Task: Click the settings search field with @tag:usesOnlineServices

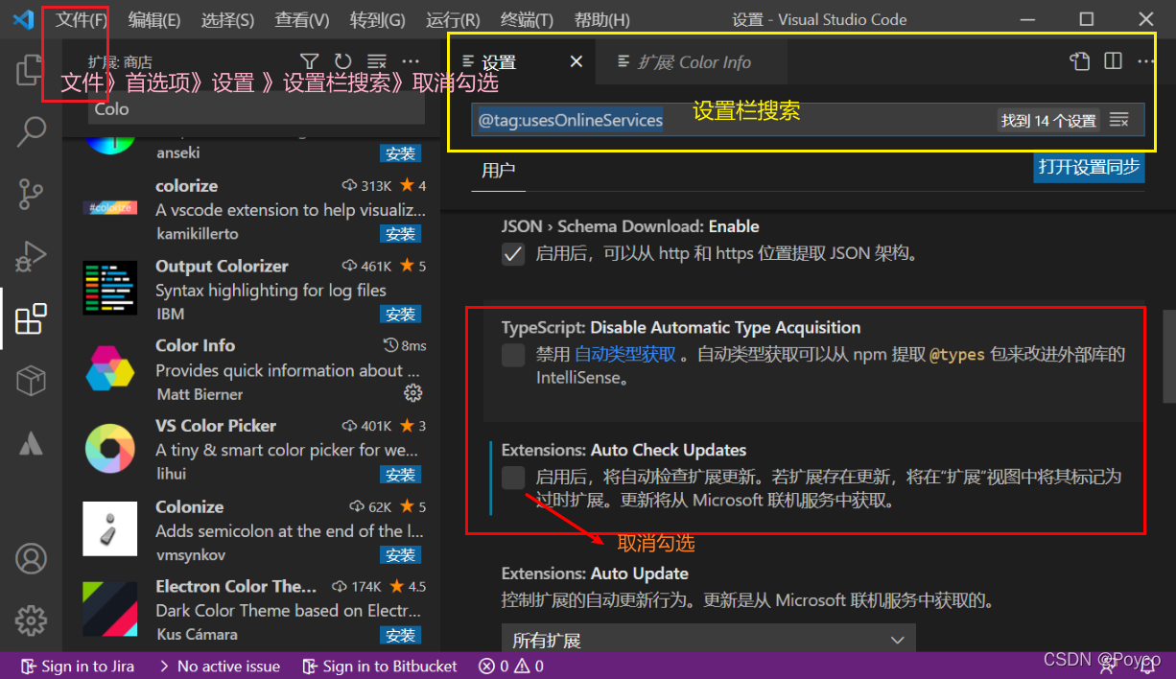Action: pos(807,120)
